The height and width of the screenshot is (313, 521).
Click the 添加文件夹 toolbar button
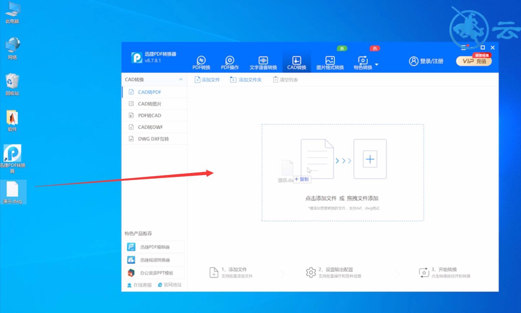coord(246,80)
